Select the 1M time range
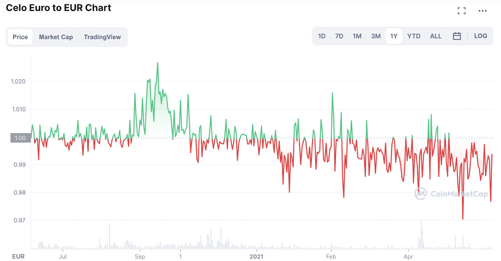Screen dimensions: 501x261 [357, 36]
